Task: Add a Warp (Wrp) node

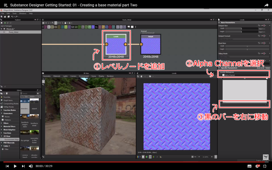Action: pos(113,27)
